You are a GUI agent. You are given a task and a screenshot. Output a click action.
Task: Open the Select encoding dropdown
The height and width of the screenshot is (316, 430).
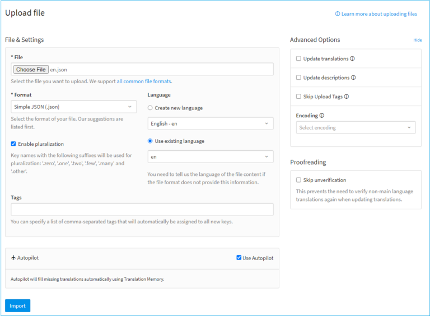[356, 127]
